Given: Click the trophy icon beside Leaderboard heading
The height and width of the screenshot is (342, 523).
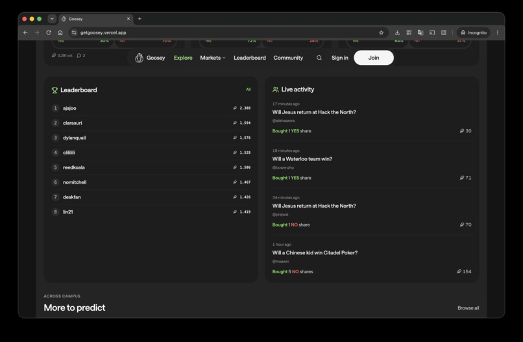Looking at the screenshot, I should click(55, 90).
